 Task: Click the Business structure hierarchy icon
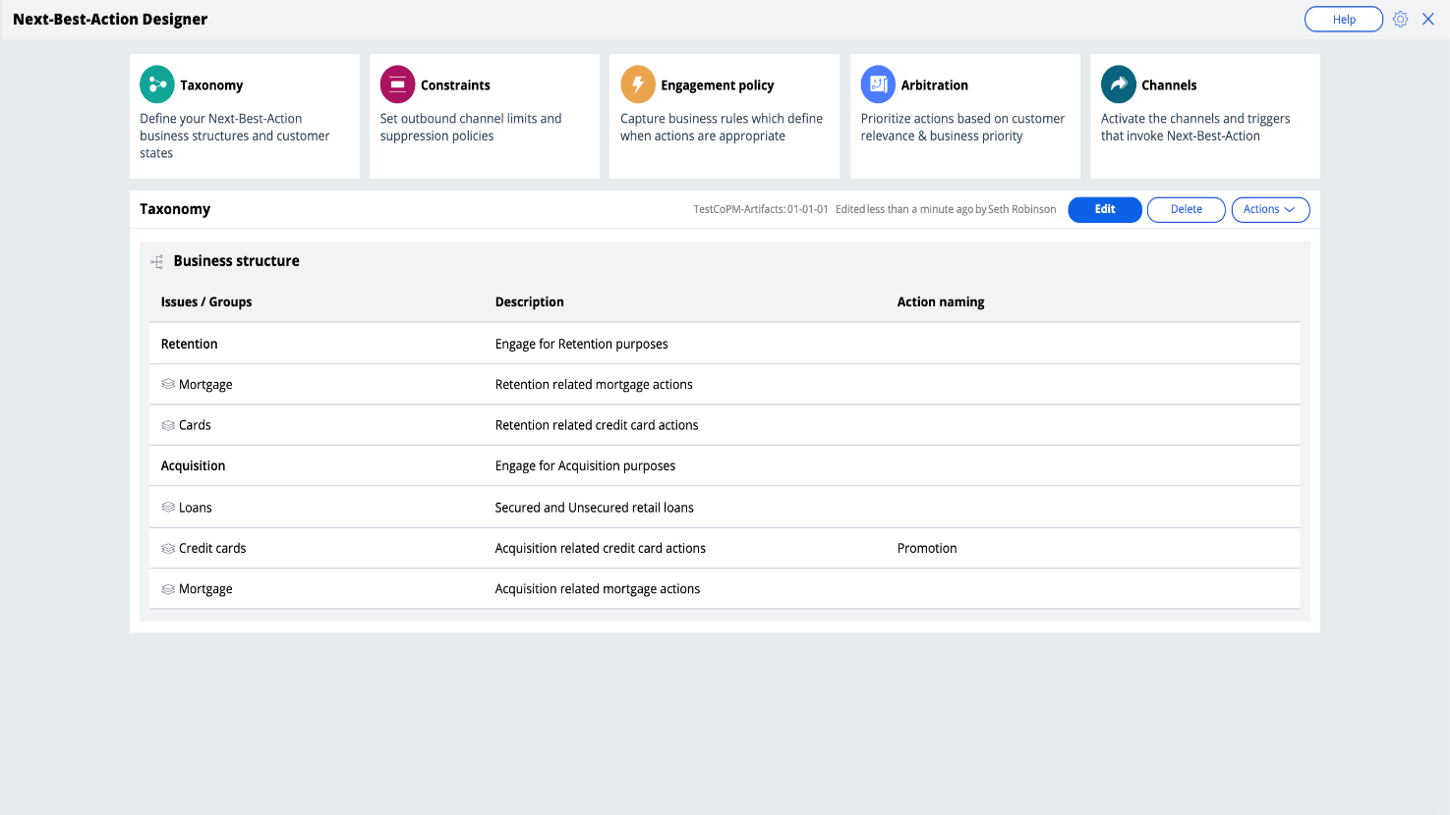click(157, 261)
